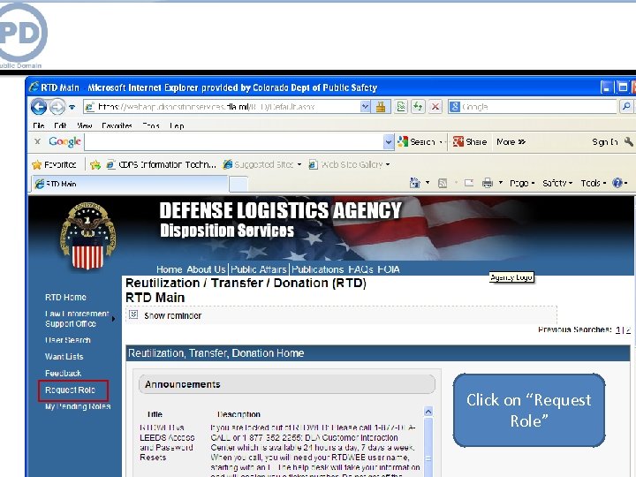The image size is (636, 477).
Task: Open the Home button dropdown arrow
Action: pyautogui.click(x=428, y=183)
